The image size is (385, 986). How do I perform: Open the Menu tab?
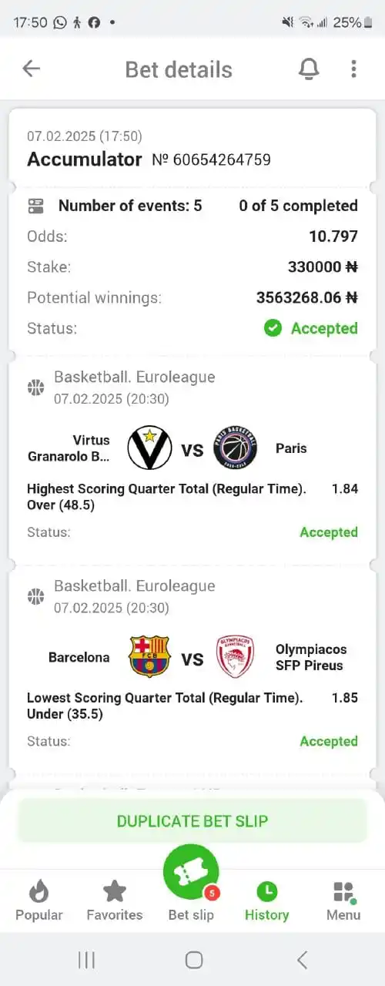point(343,901)
